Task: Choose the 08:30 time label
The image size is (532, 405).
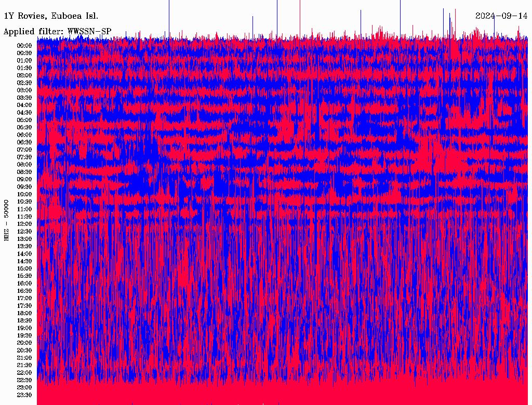Action: [24, 172]
